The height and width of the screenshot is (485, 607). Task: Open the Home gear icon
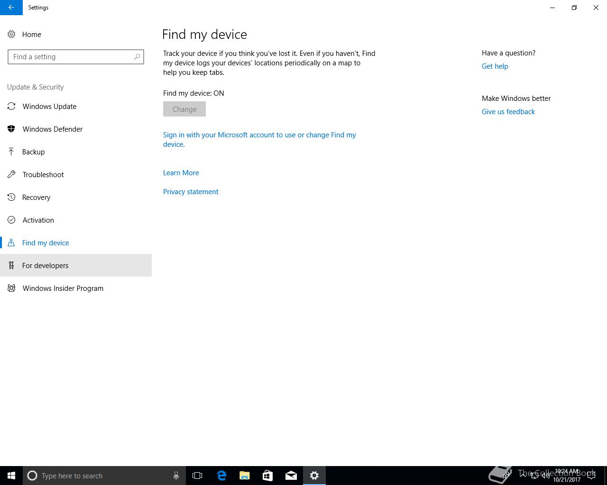pos(11,35)
